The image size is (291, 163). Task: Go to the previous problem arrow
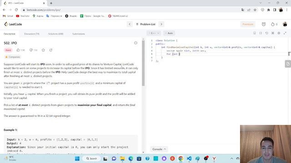click(130, 24)
